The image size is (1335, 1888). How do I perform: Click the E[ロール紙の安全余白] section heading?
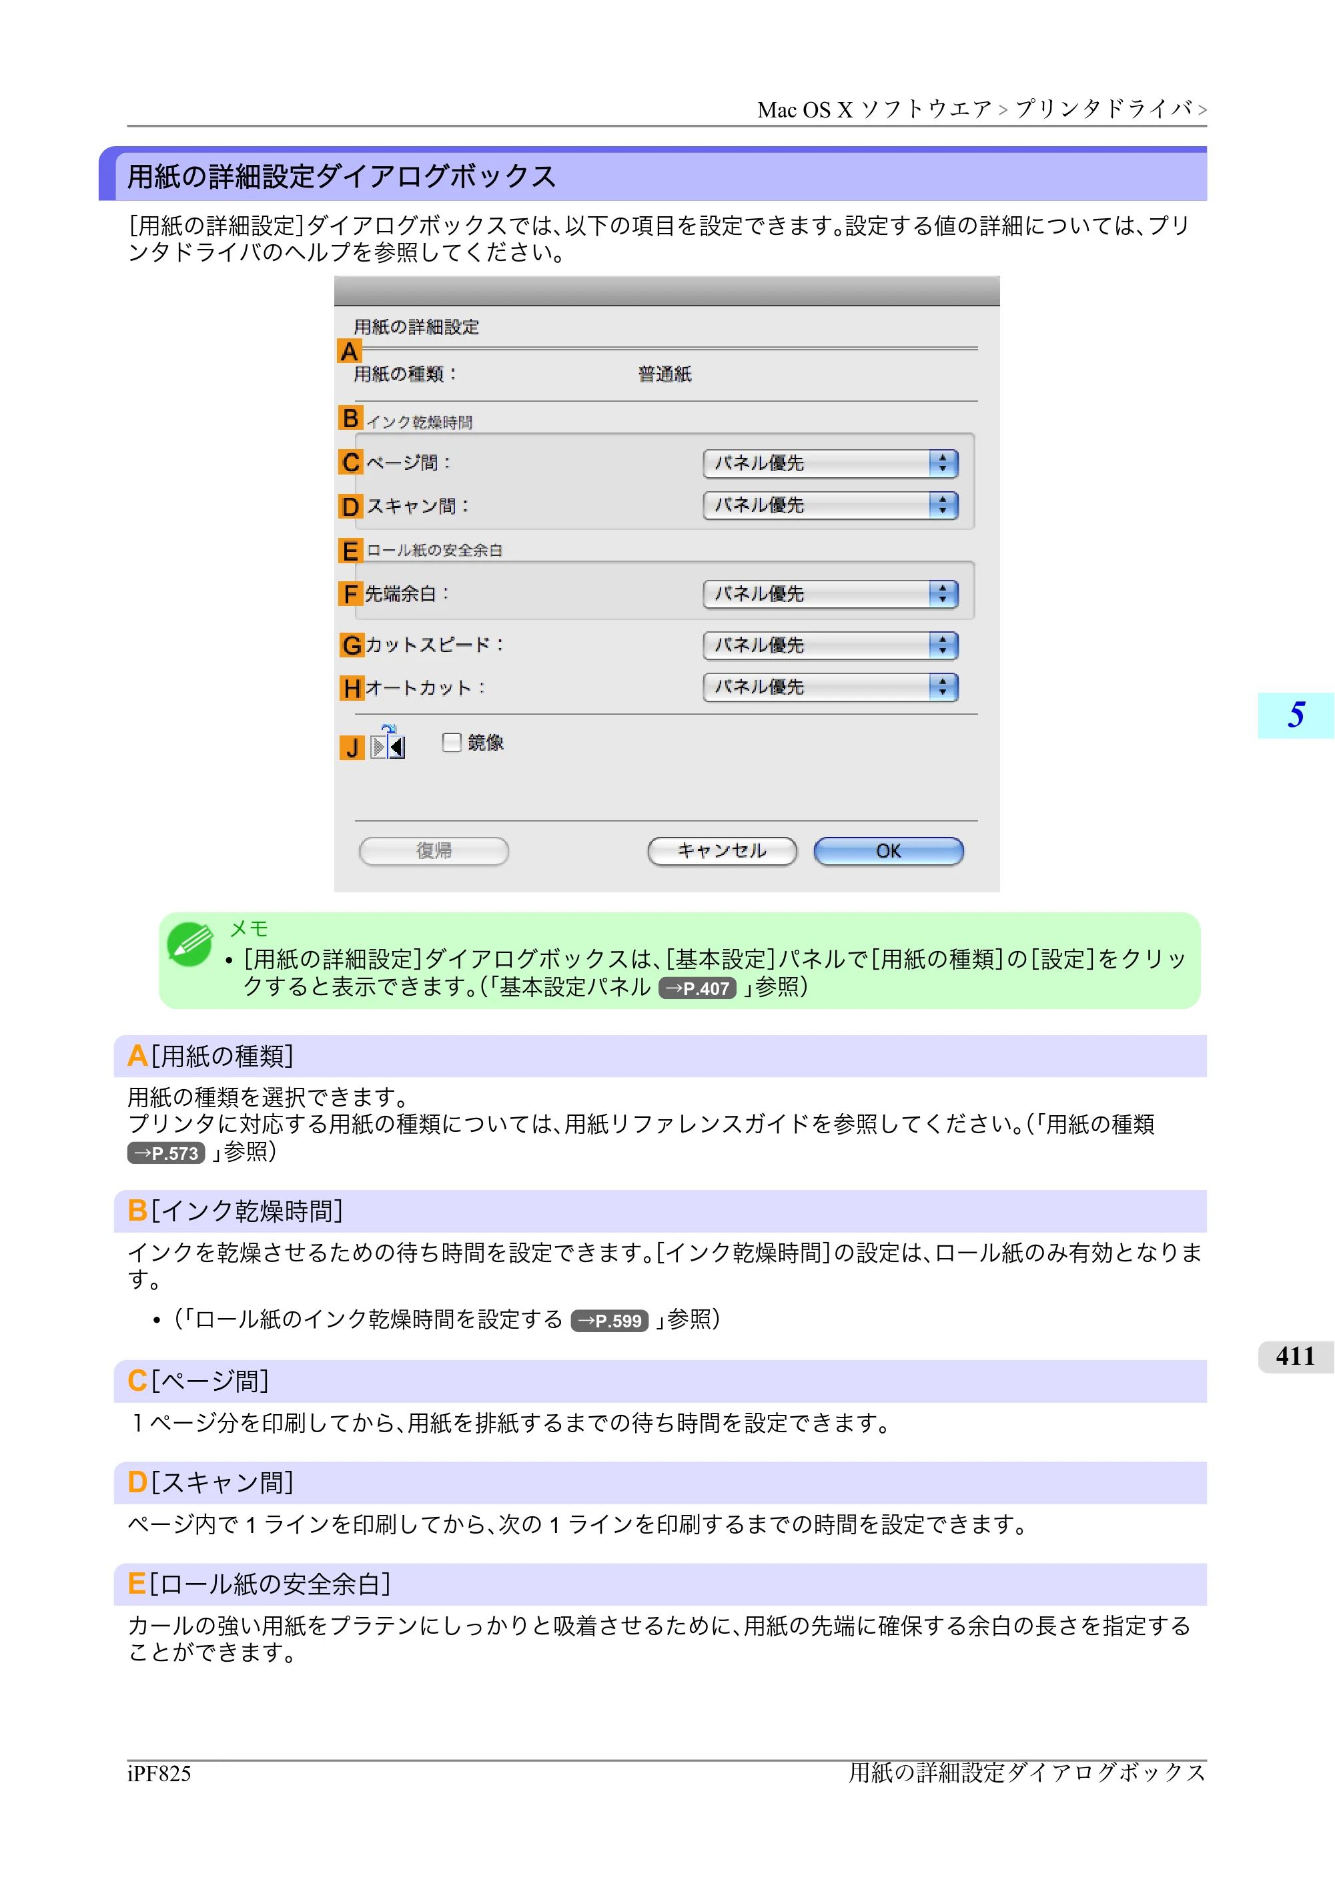click(660, 1584)
